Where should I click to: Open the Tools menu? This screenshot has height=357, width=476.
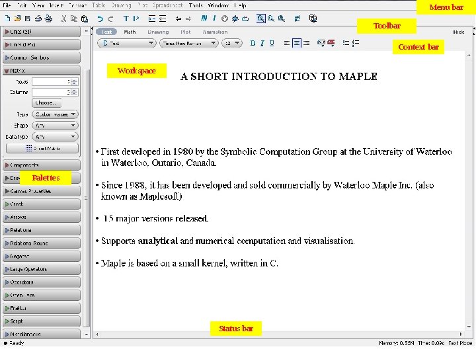click(x=196, y=5)
